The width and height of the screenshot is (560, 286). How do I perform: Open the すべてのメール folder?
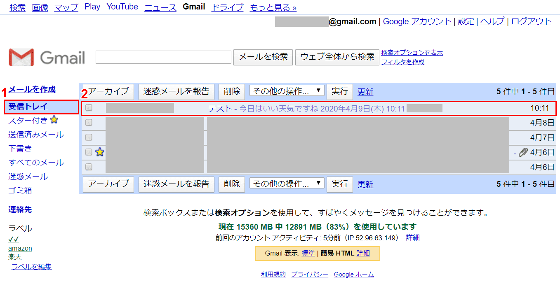(36, 163)
